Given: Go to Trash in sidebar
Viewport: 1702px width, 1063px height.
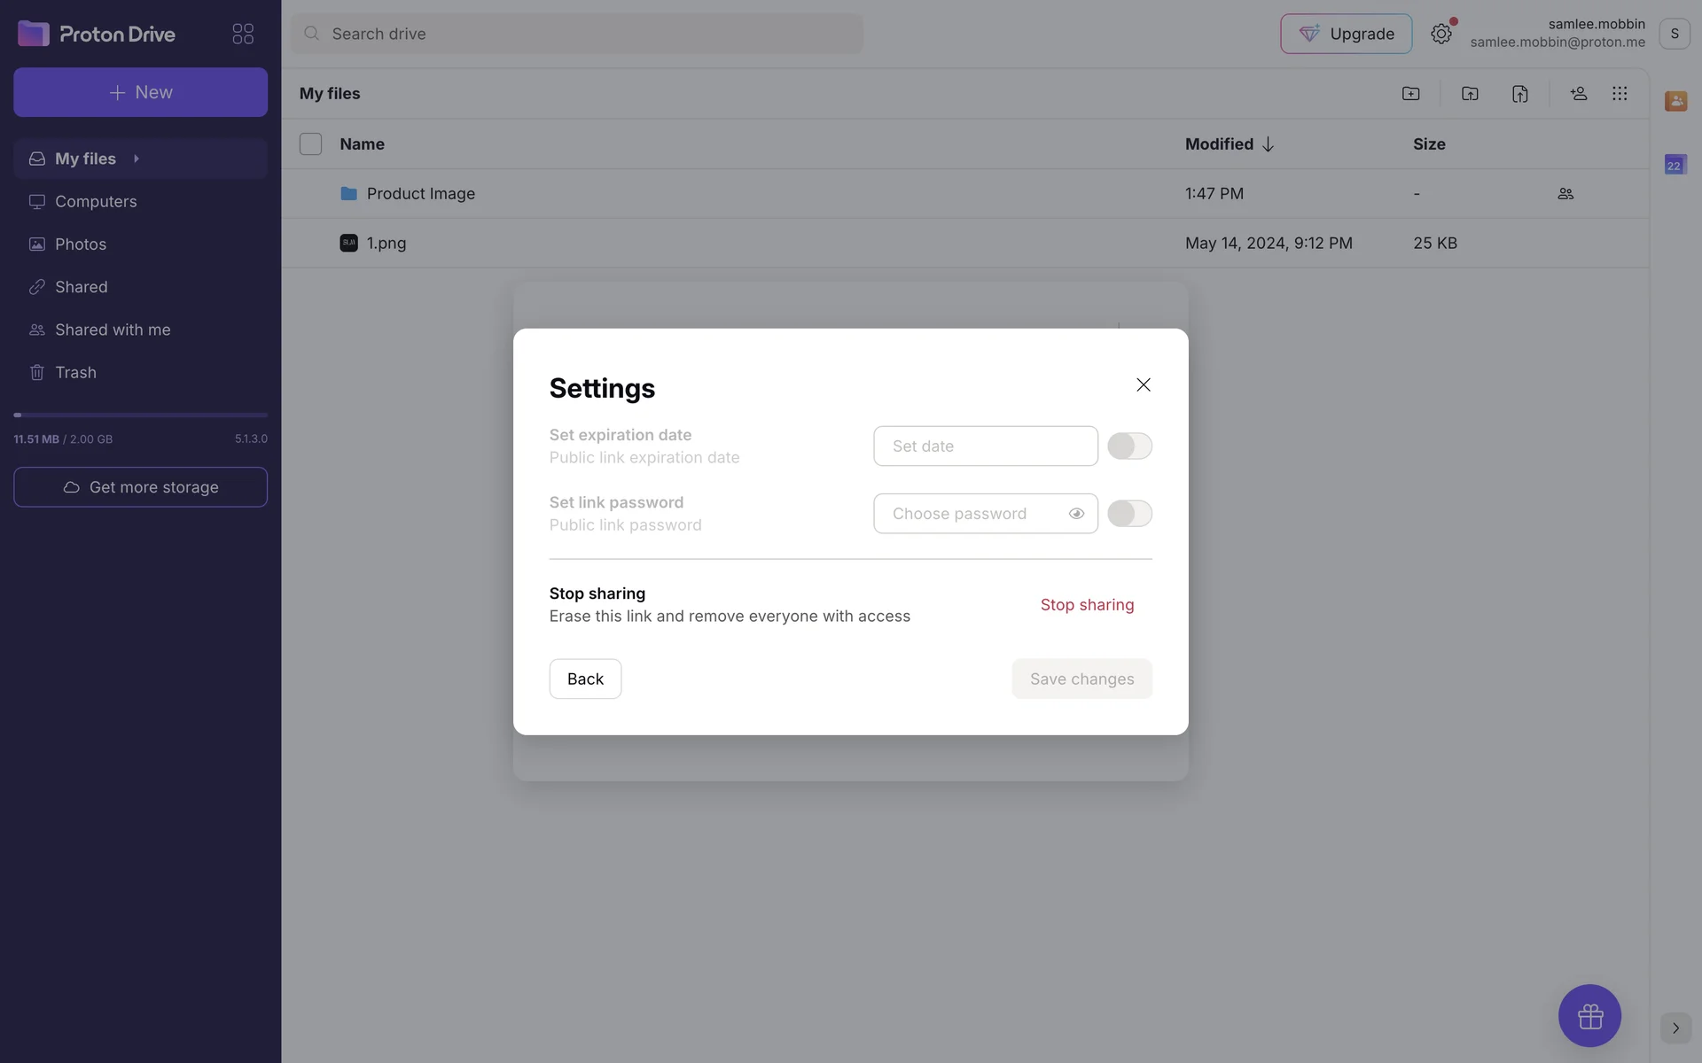Looking at the screenshot, I should tap(75, 372).
